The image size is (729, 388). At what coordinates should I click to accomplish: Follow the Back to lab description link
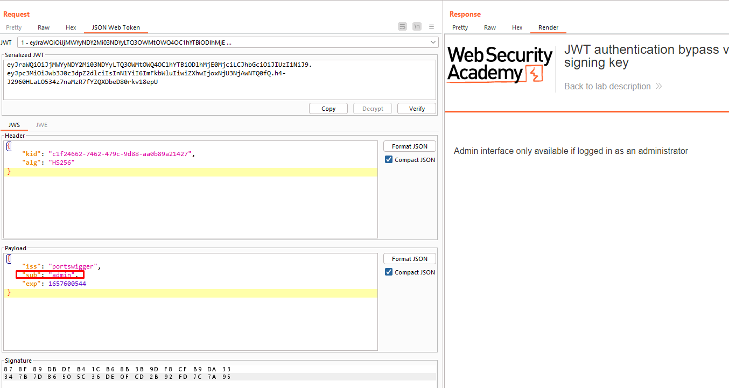tap(607, 87)
